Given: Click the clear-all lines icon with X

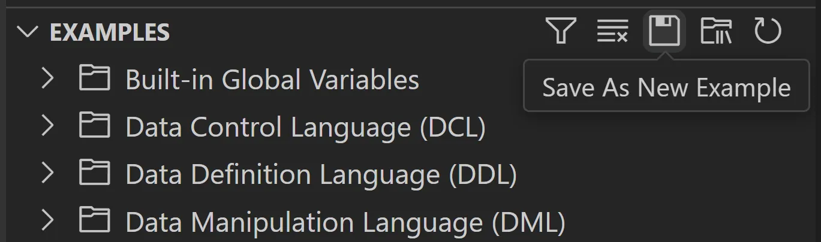Looking at the screenshot, I should 612,31.
